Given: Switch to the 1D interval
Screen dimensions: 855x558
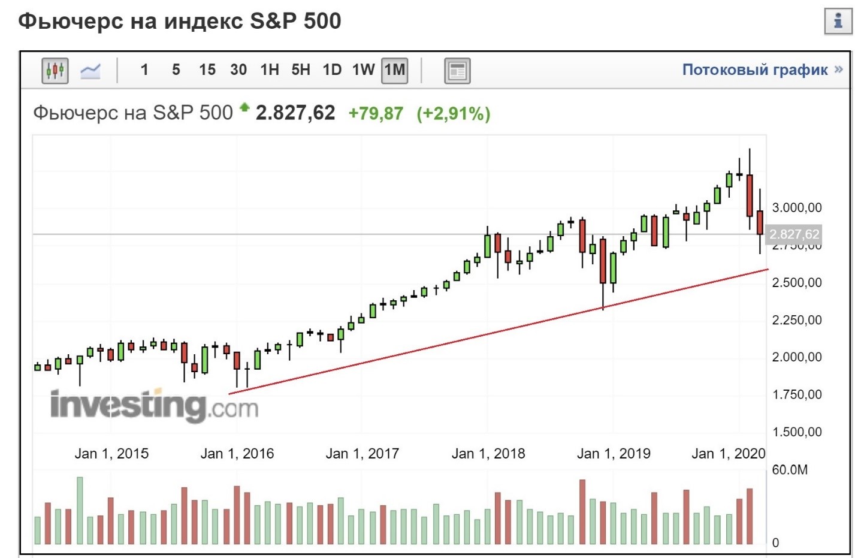Looking at the screenshot, I should tap(332, 70).
